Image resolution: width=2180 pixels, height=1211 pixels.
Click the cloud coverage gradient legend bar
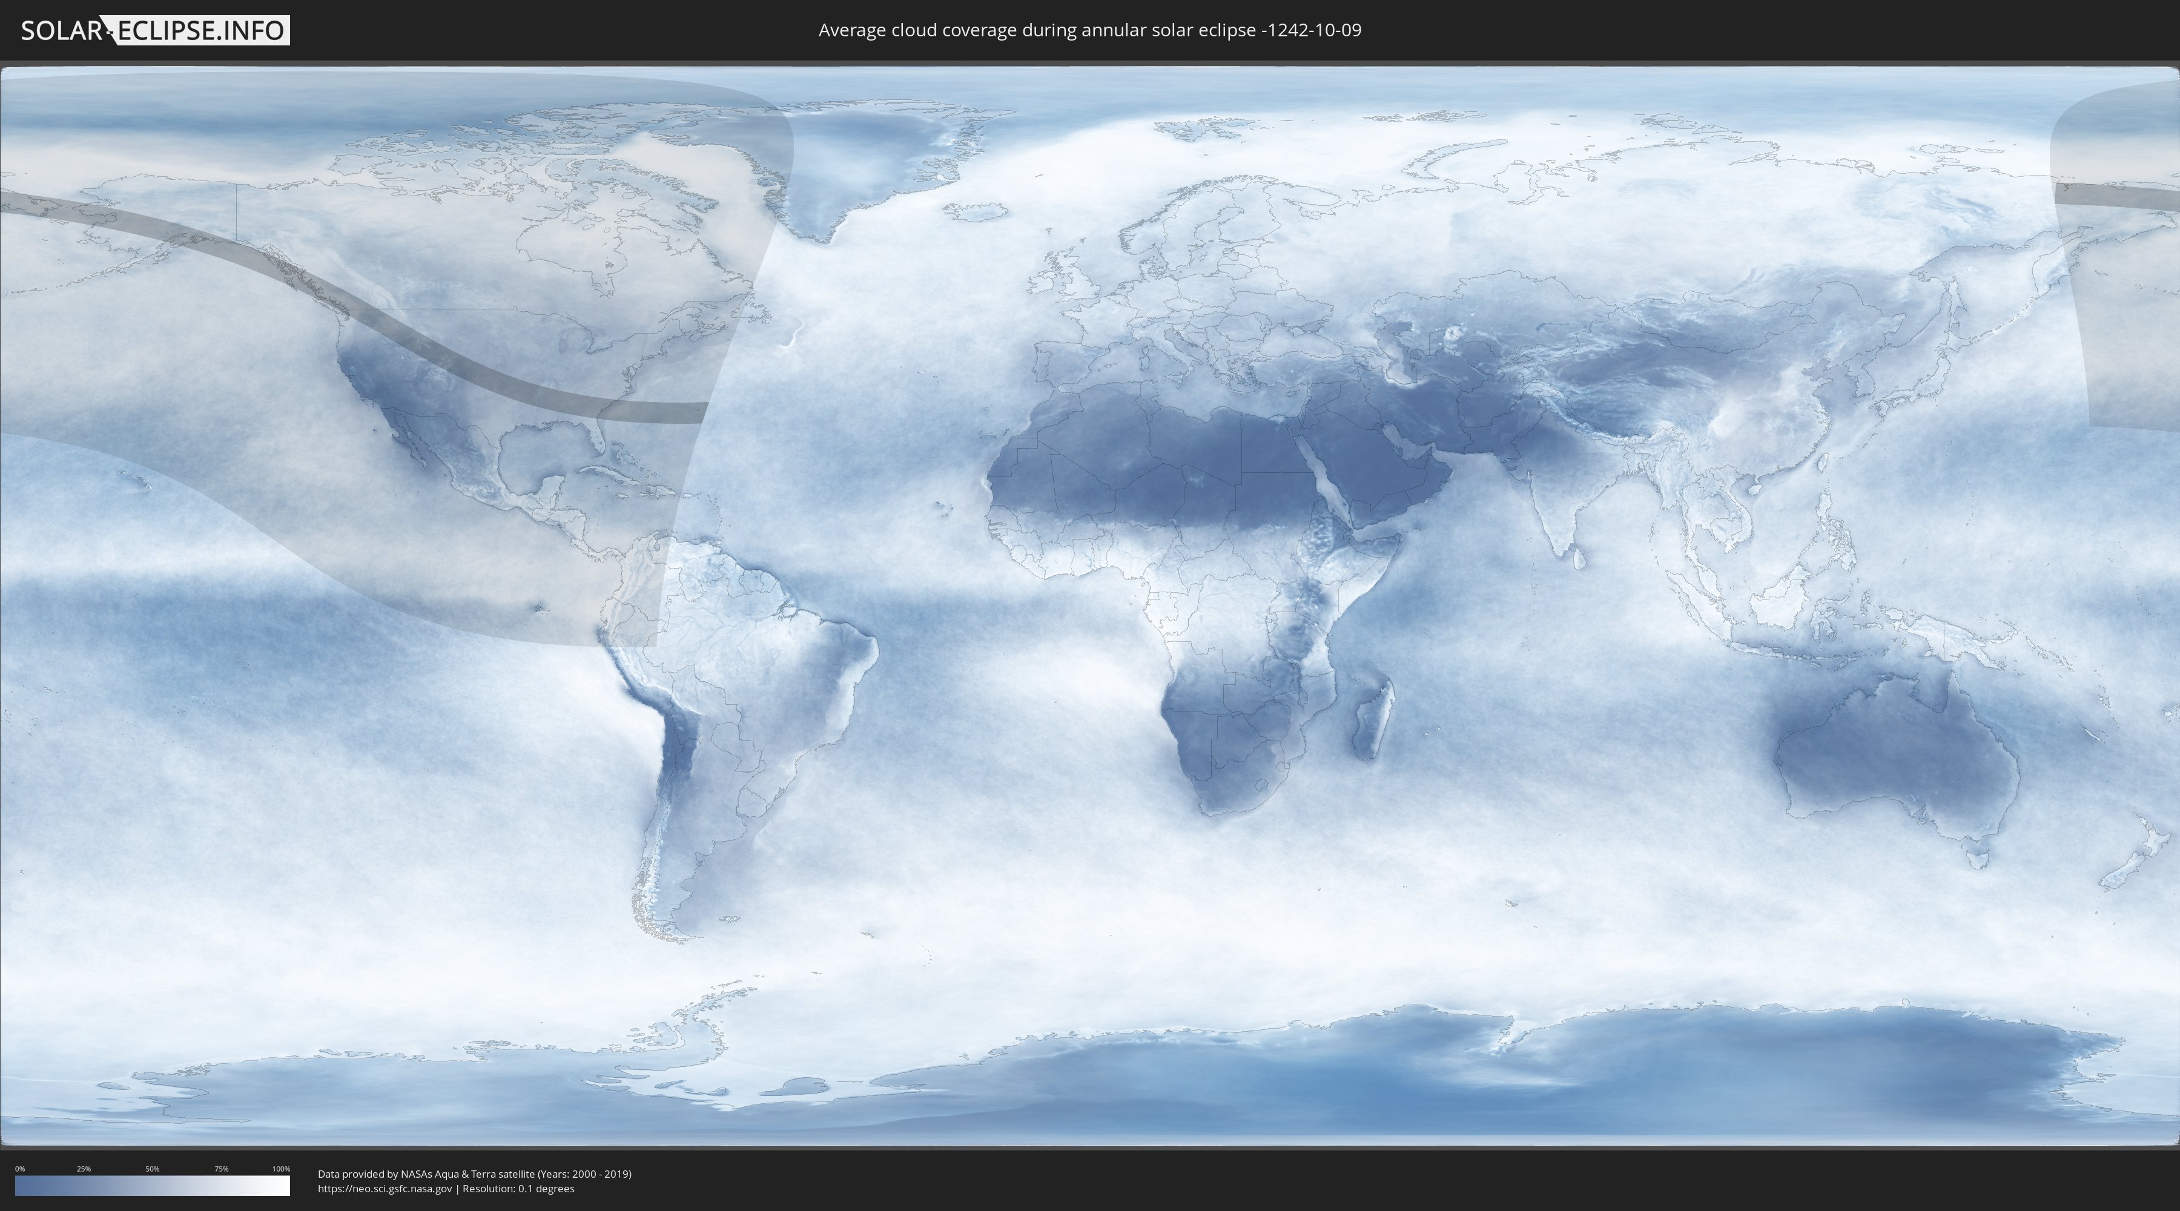pos(153,1186)
